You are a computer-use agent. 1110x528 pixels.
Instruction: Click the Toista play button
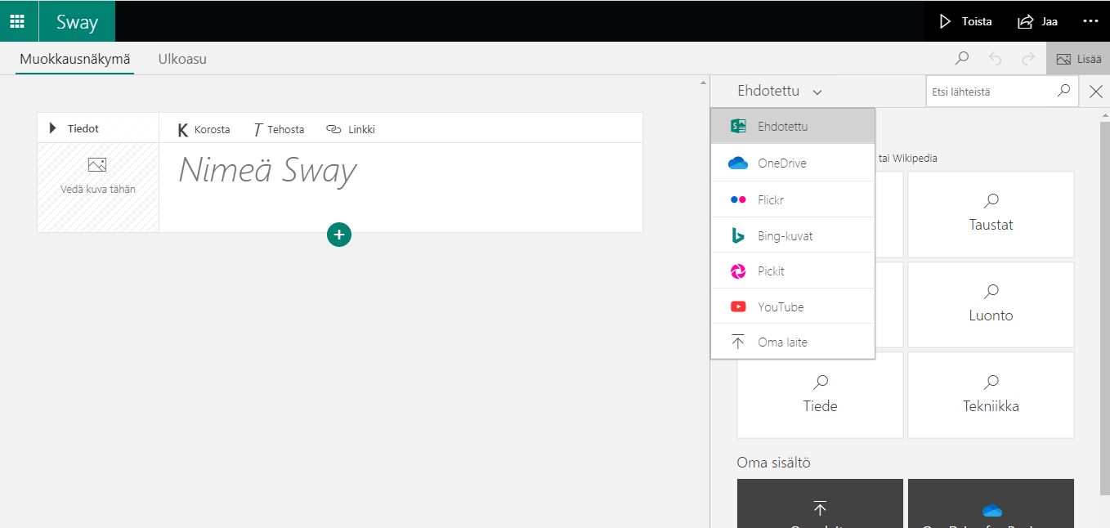coord(965,21)
